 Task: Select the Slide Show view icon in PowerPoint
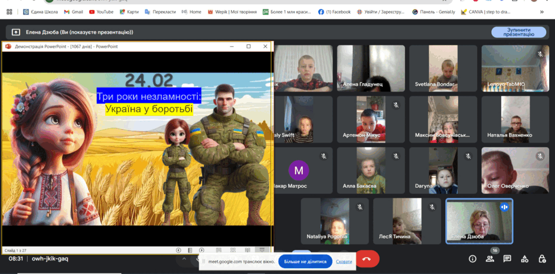tap(262, 250)
